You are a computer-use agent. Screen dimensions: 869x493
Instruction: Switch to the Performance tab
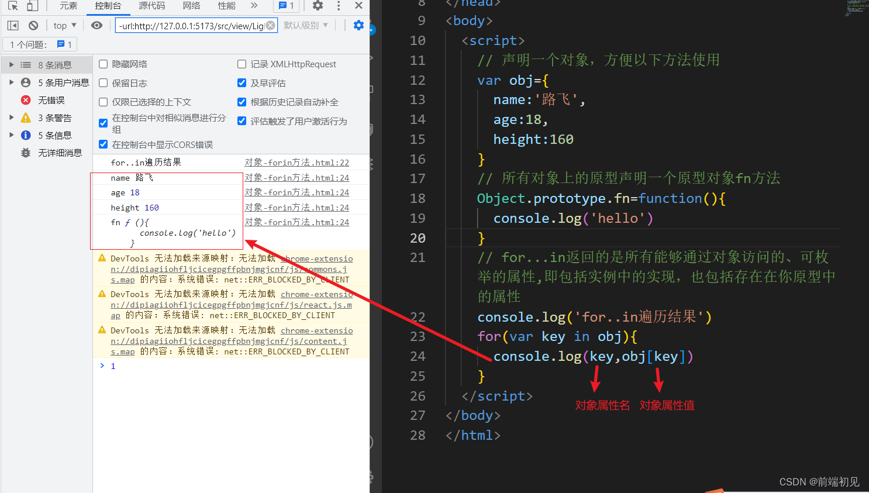click(227, 5)
